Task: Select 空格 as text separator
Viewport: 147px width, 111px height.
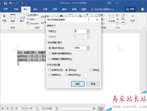Action: click(x=94, y=70)
